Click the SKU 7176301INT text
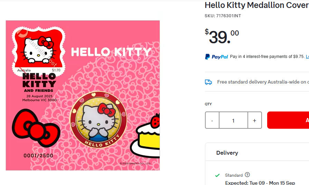Viewport: 309px width, 185px height. pyautogui.click(x=223, y=16)
